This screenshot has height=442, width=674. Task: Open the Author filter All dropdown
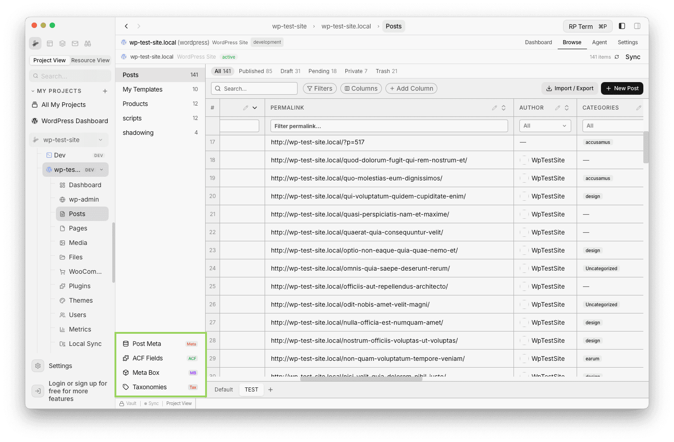click(x=545, y=126)
